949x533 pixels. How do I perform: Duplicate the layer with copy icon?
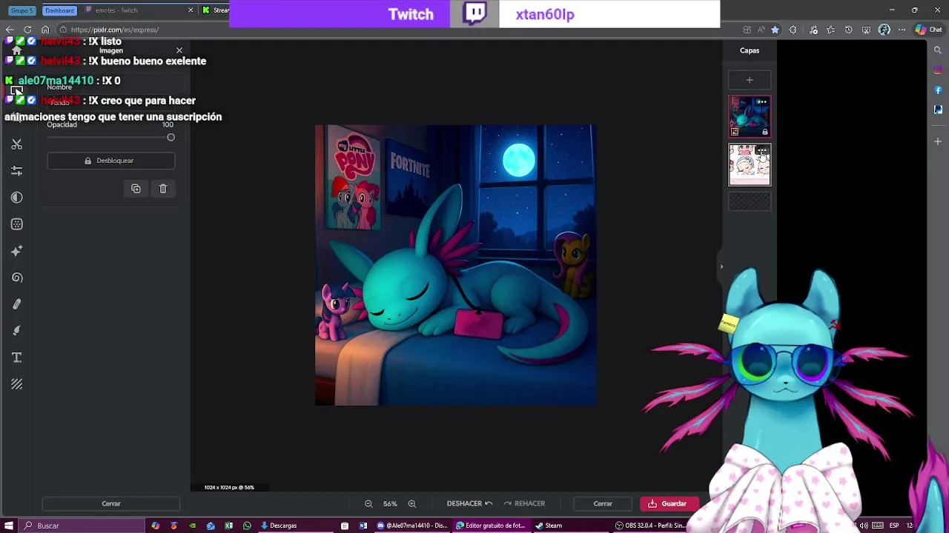tap(136, 189)
